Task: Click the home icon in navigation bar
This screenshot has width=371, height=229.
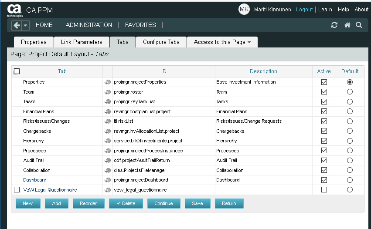Action: point(347,25)
